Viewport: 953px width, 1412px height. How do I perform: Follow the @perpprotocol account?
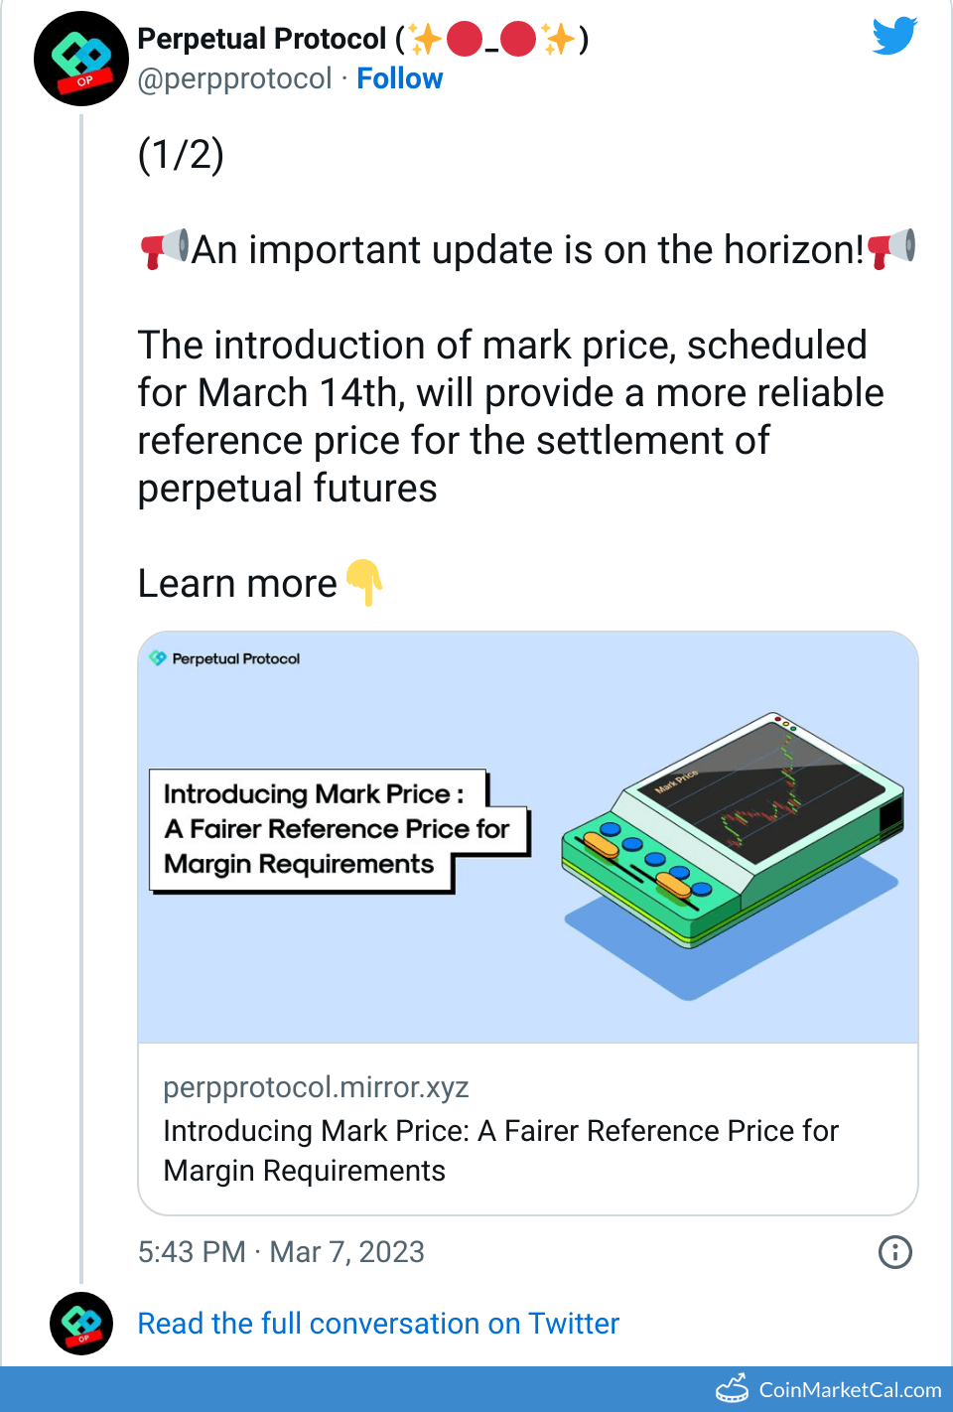[399, 78]
